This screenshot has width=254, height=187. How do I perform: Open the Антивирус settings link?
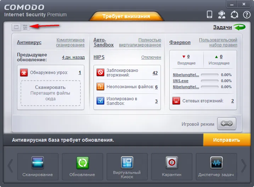(x=29, y=42)
